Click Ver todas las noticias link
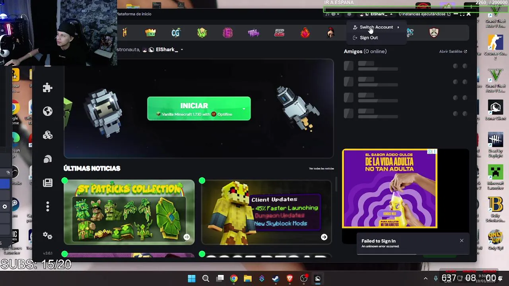 tap(321, 168)
